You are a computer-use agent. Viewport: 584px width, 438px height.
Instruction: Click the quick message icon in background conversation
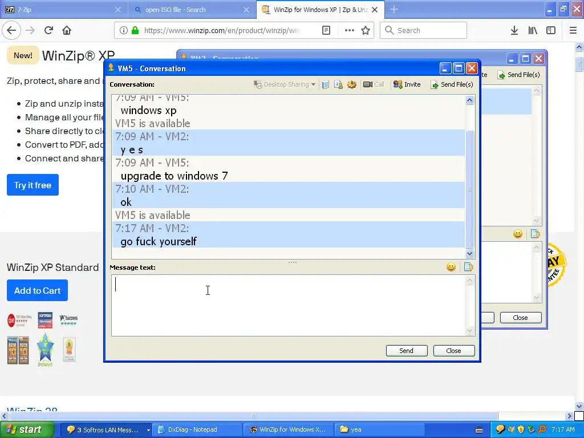tap(535, 234)
